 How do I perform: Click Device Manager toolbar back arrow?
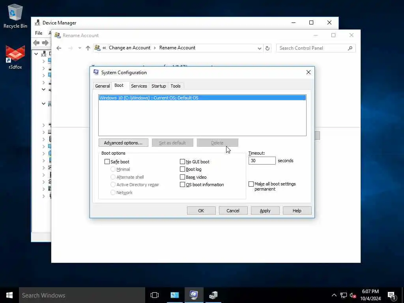tap(36, 43)
